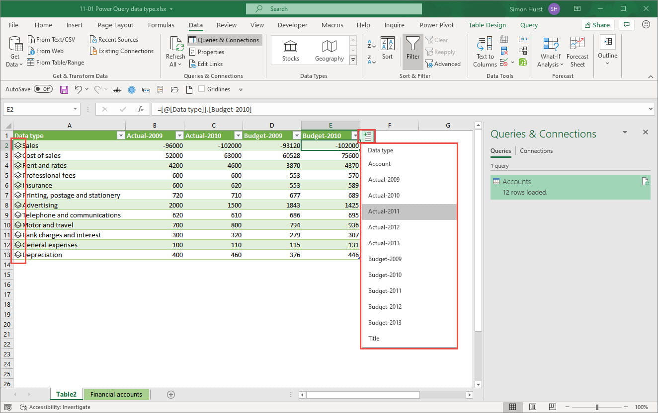Image resolution: width=658 pixels, height=413 pixels.
Task: Toggle Queries & Connections pane button
Action: 224,40
